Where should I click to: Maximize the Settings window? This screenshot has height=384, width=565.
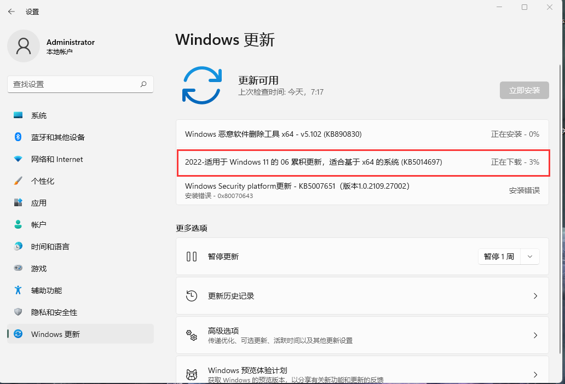524,7
